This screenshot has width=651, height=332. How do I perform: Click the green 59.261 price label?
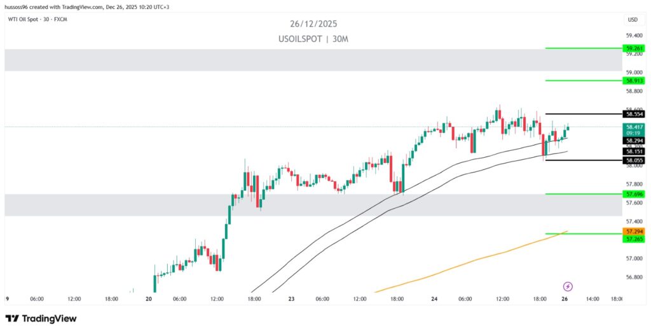pos(634,48)
